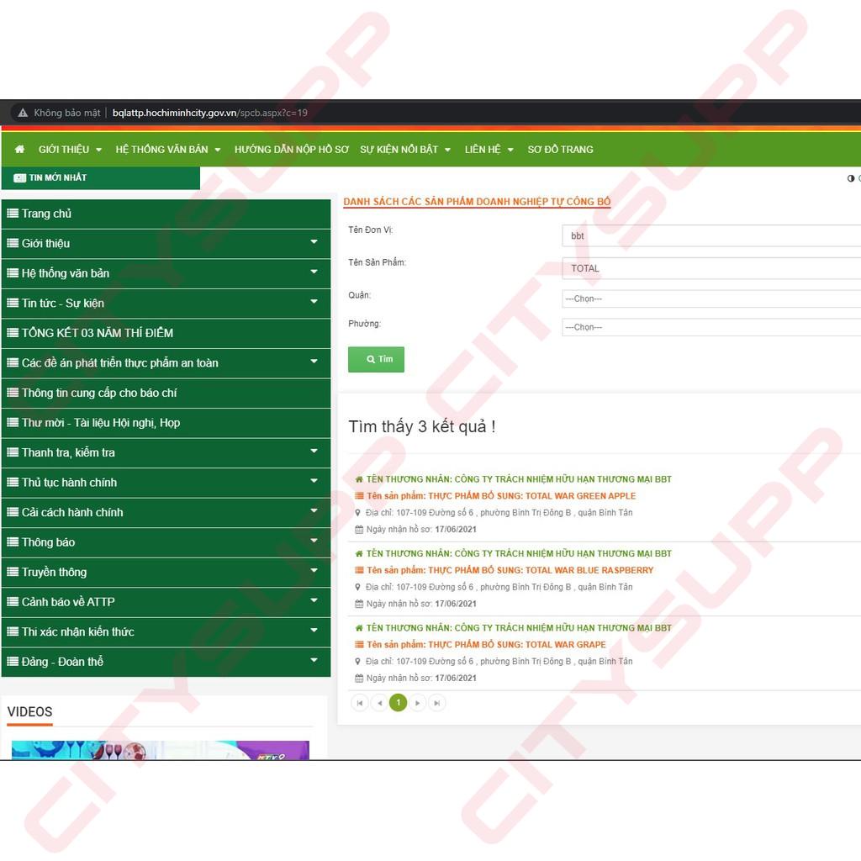Open the Quận dropdown list
861x861 pixels.
(710, 298)
